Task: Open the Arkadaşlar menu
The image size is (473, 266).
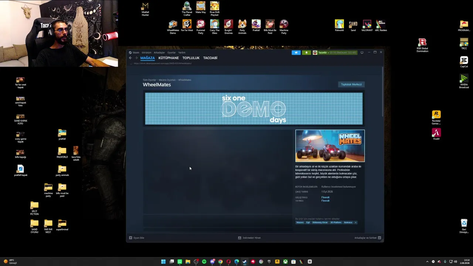Action: click(x=159, y=52)
